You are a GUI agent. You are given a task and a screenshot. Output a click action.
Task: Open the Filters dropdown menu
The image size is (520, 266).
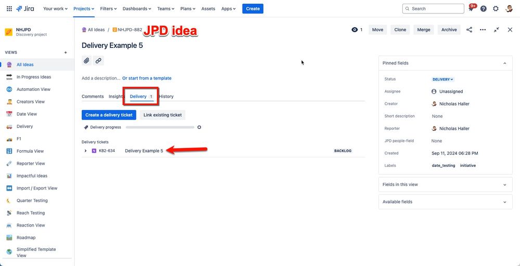click(108, 9)
